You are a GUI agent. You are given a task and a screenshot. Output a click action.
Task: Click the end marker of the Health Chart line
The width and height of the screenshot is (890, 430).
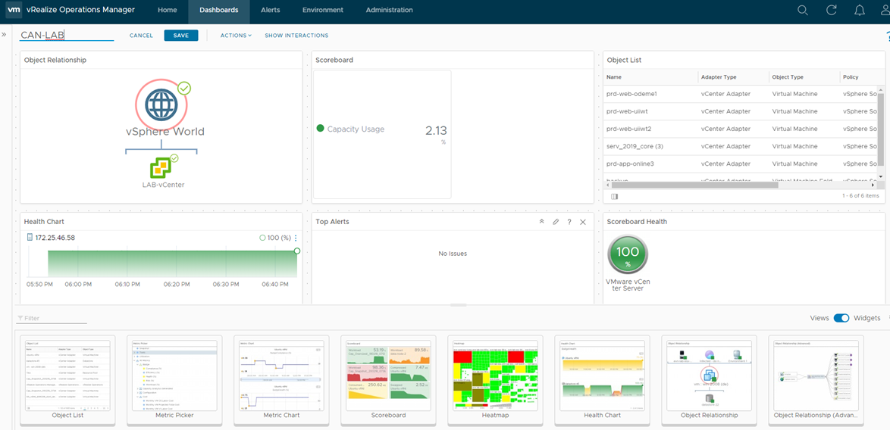[297, 251]
